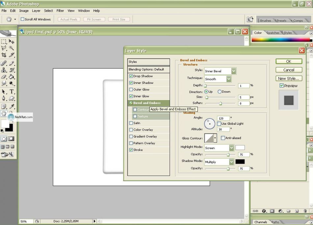
Task: Click the highlight color white swatch
Action: [x=240, y=148]
